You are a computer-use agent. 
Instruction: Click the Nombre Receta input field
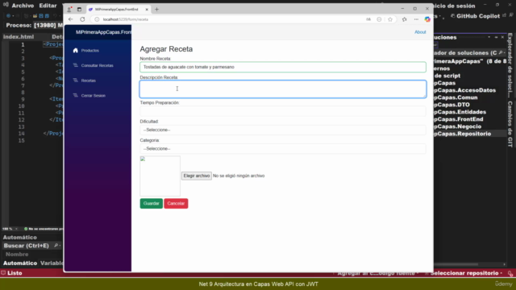tap(283, 67)
